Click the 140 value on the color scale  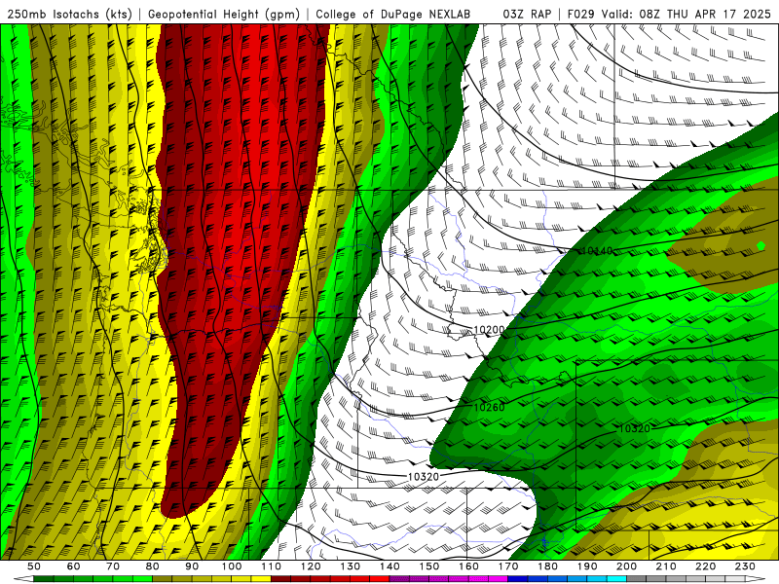[389, 566]
